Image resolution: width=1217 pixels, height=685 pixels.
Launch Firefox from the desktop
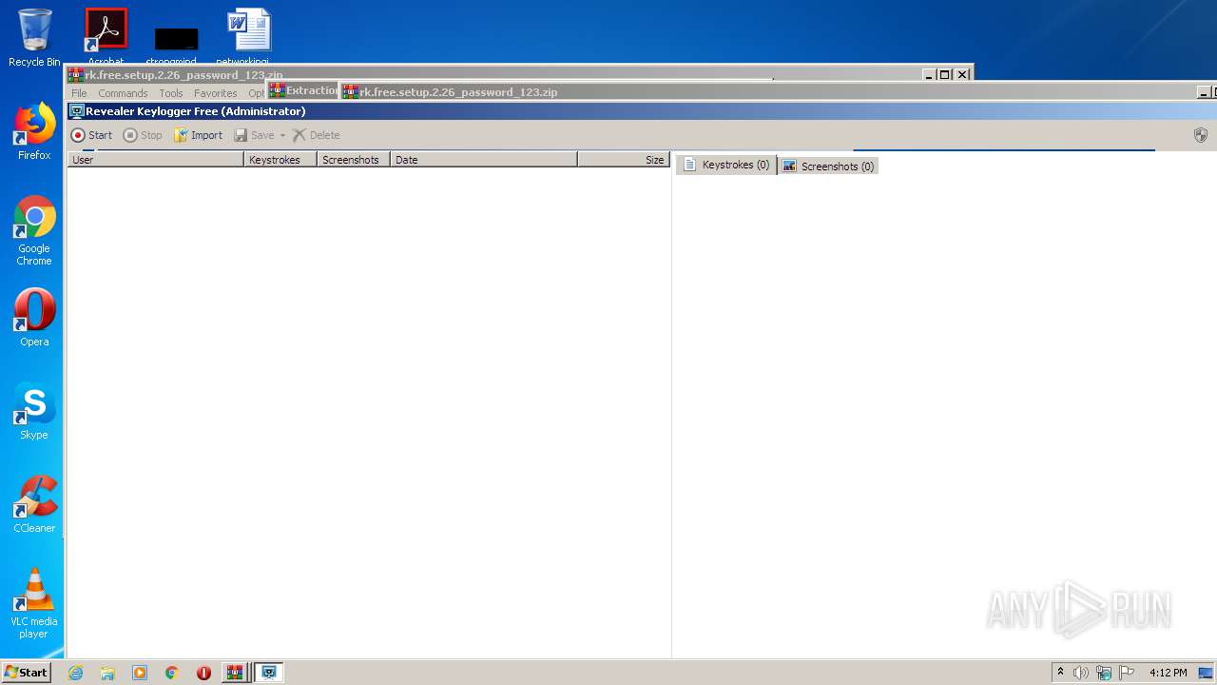[34, 131]
